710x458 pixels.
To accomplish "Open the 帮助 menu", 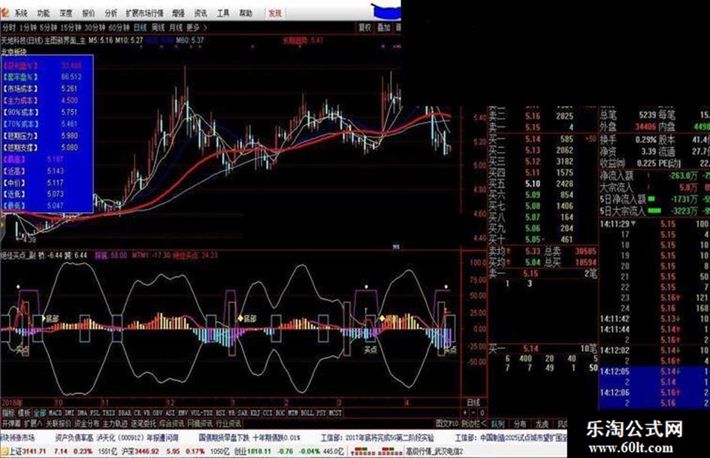I will 246,13.
